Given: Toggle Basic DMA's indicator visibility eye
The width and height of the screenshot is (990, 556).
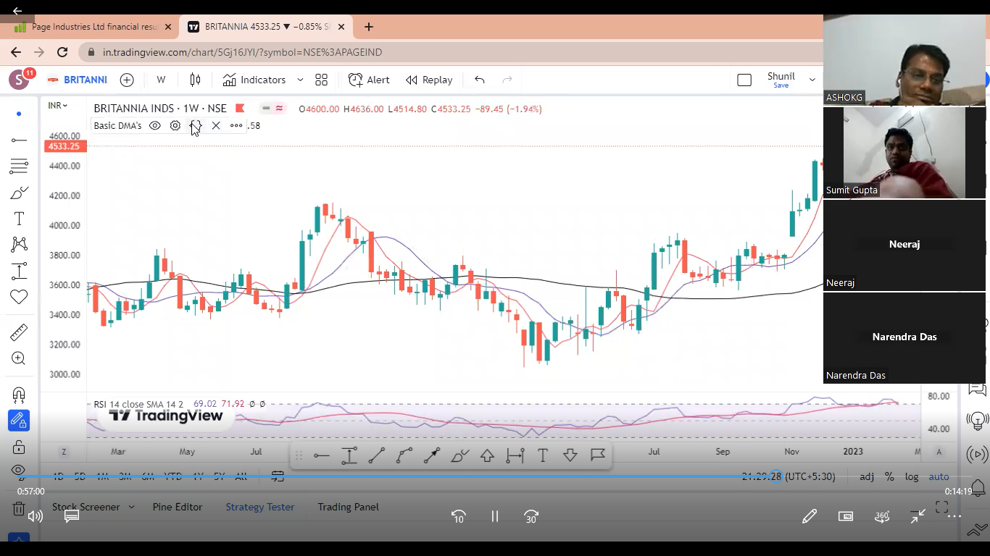Looking at the screenshot, I should 155,125.
